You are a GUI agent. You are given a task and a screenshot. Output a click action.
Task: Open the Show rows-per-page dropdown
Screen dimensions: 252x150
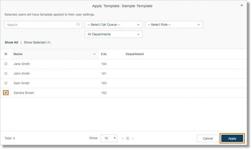click(109, 138)
